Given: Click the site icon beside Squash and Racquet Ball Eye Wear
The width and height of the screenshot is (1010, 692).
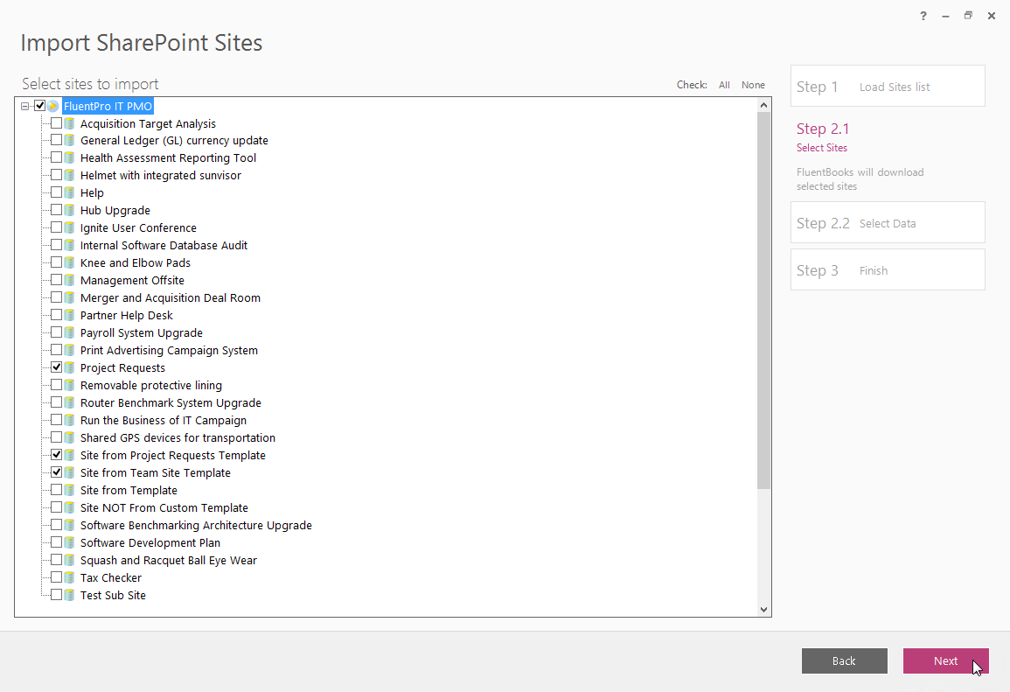Looking at the screenshot, I should tap(70, 560).
